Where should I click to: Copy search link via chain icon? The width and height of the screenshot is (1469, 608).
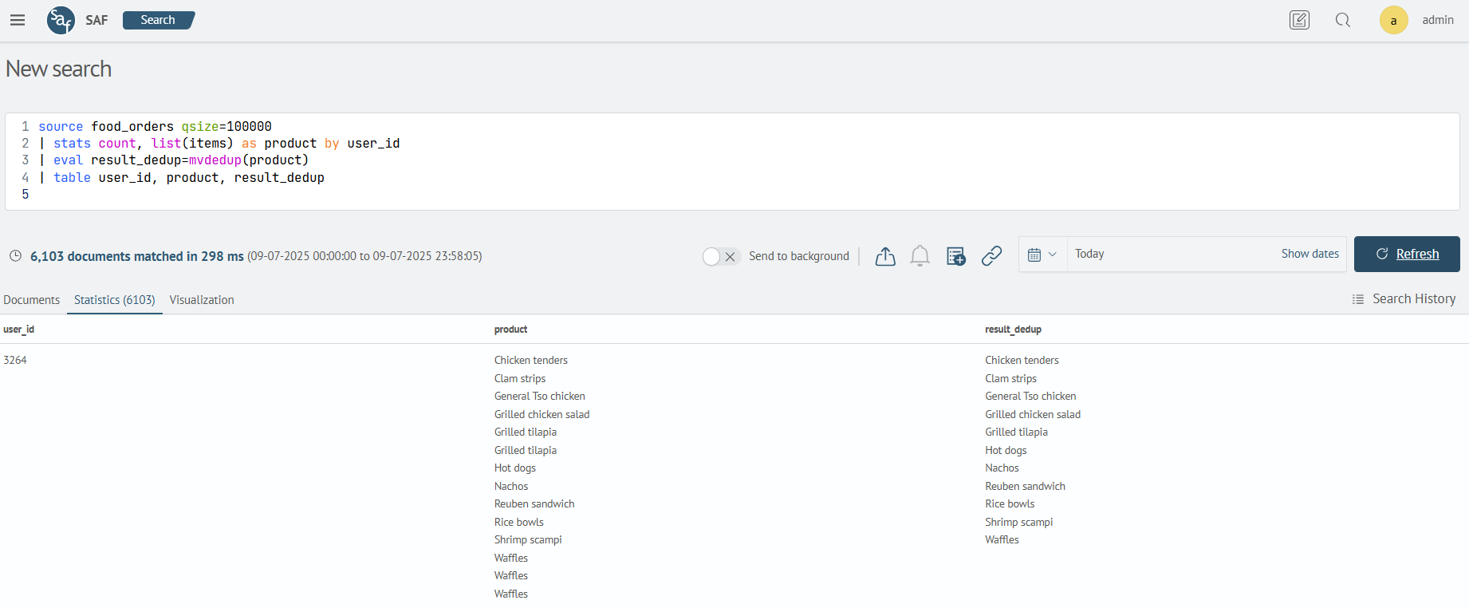click(x=991, y=256)
